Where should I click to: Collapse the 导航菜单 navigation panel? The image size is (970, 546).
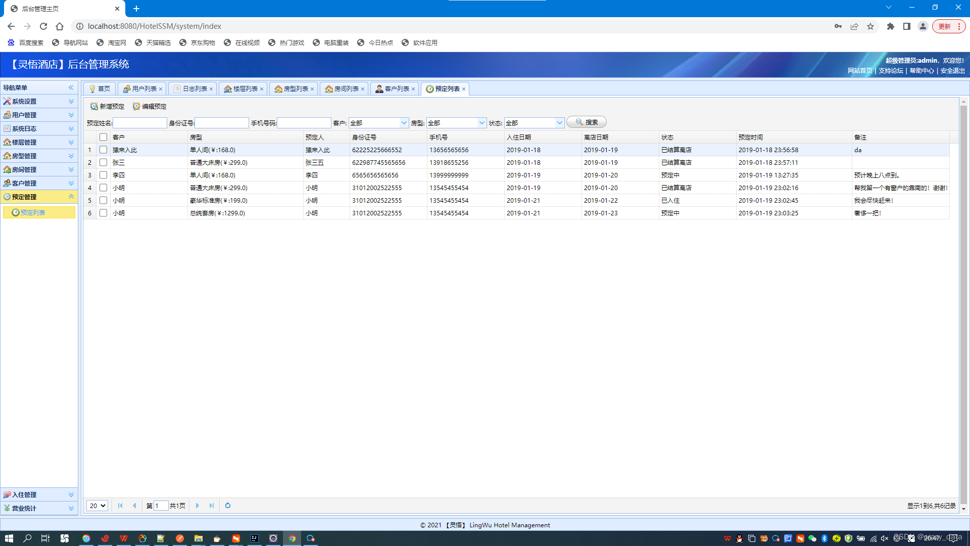pos(71,87)
